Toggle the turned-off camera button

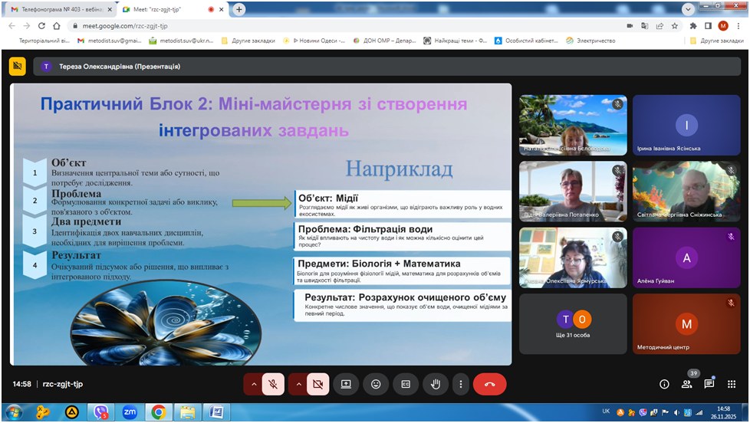coord(318,384)
